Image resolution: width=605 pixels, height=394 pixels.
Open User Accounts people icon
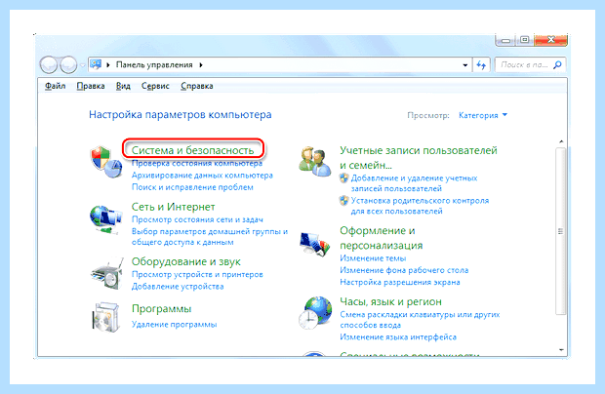[315, 161]
